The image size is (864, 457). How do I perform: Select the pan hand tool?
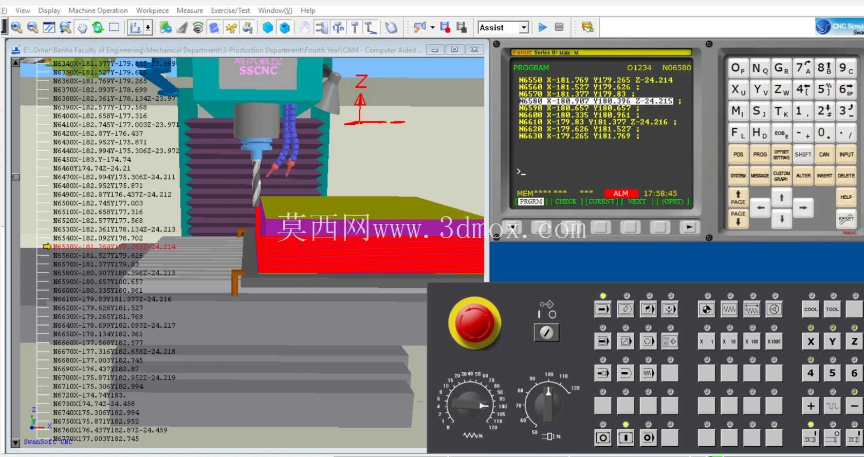pos(82,28)
